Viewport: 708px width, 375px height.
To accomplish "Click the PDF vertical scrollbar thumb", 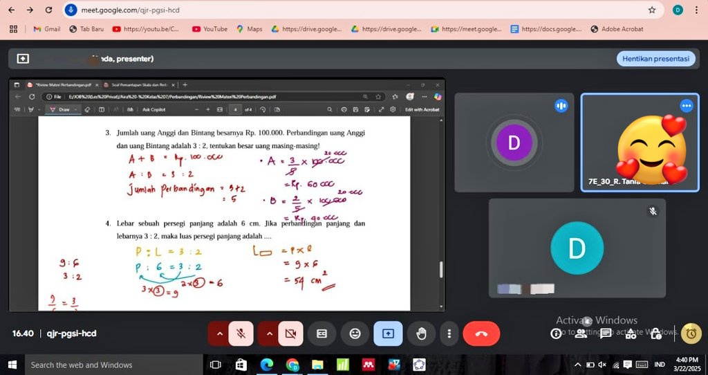I will click(441, 269).
